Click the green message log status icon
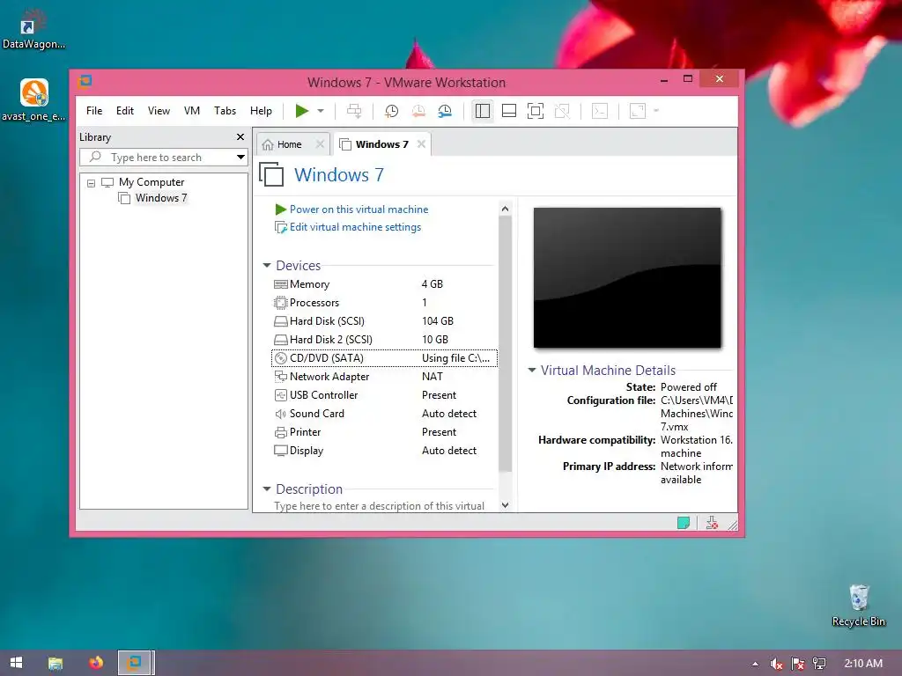 (x=684, y=523)
